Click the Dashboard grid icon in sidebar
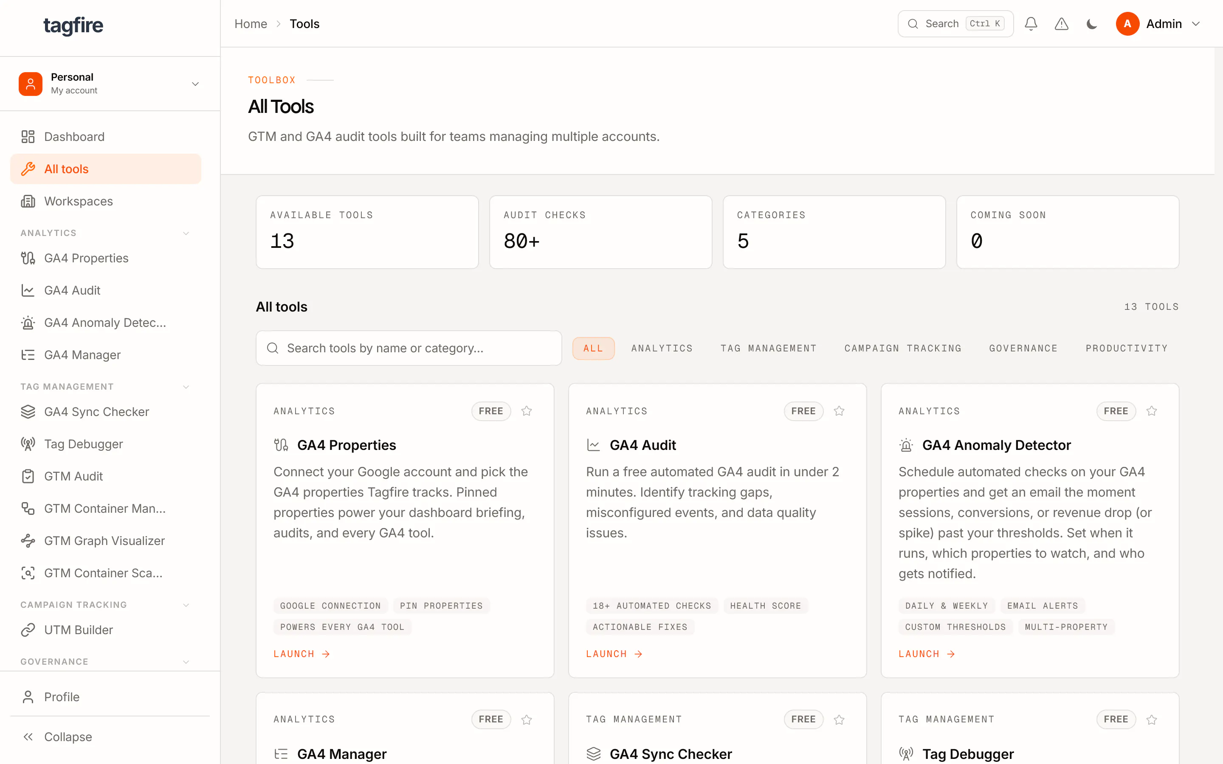 point(28,136)
